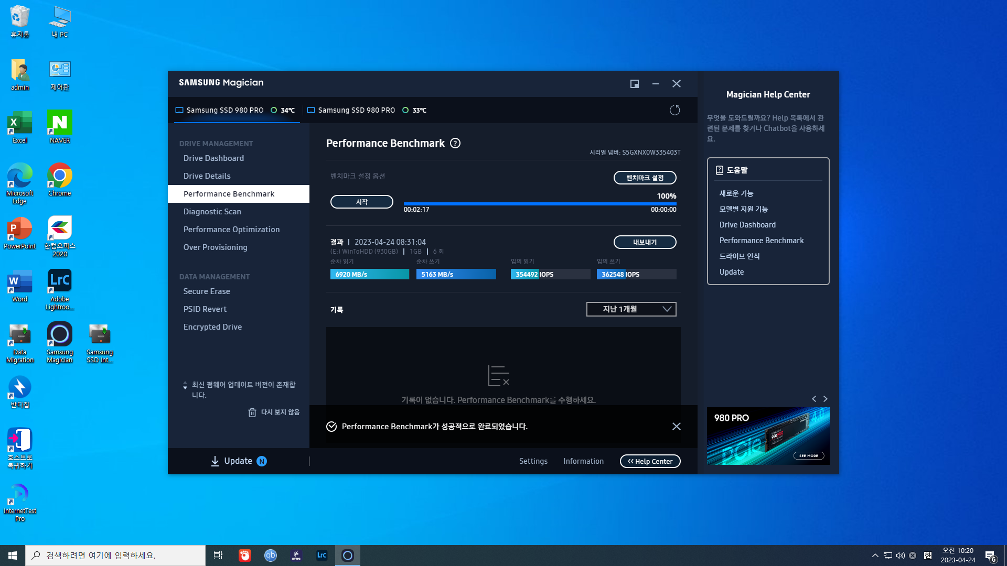Click the 시작 start benchmark button

pyautogui.click(x=362, y=202)
